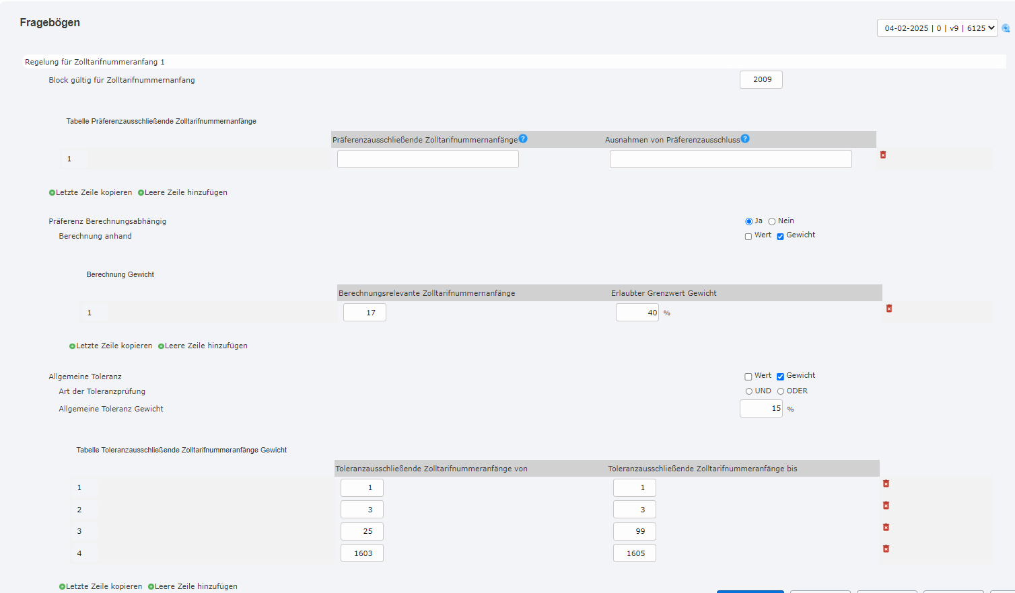Delete tolerance row with values 25 to 99

[886, 527]
